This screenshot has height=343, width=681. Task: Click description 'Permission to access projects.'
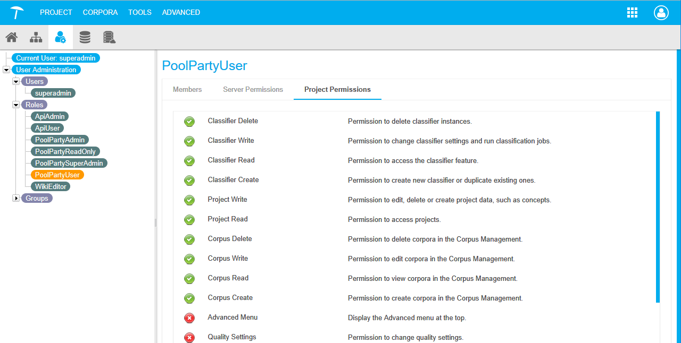point(394,220)
